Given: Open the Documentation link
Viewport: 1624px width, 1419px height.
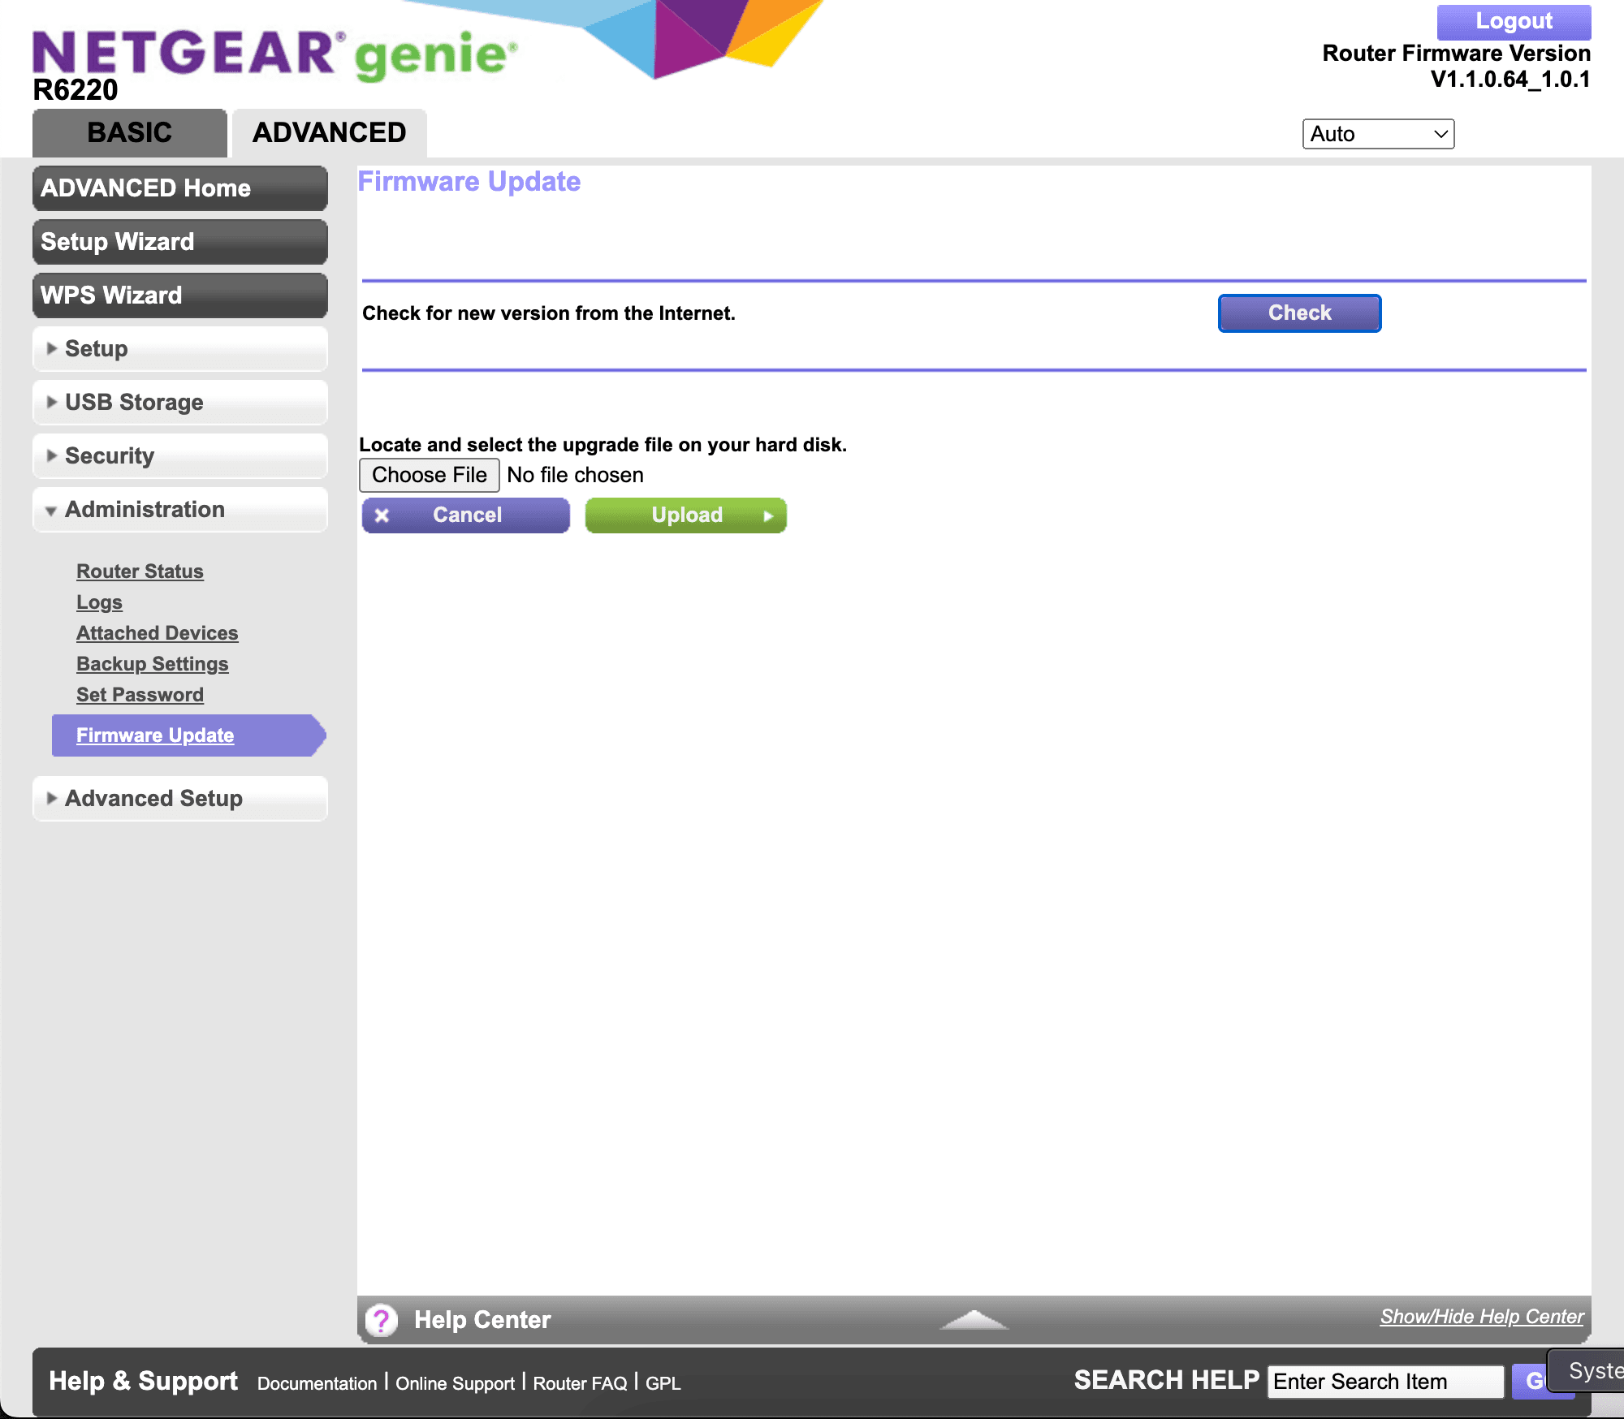Looking at the screenshot, I should pos(317,1383).
